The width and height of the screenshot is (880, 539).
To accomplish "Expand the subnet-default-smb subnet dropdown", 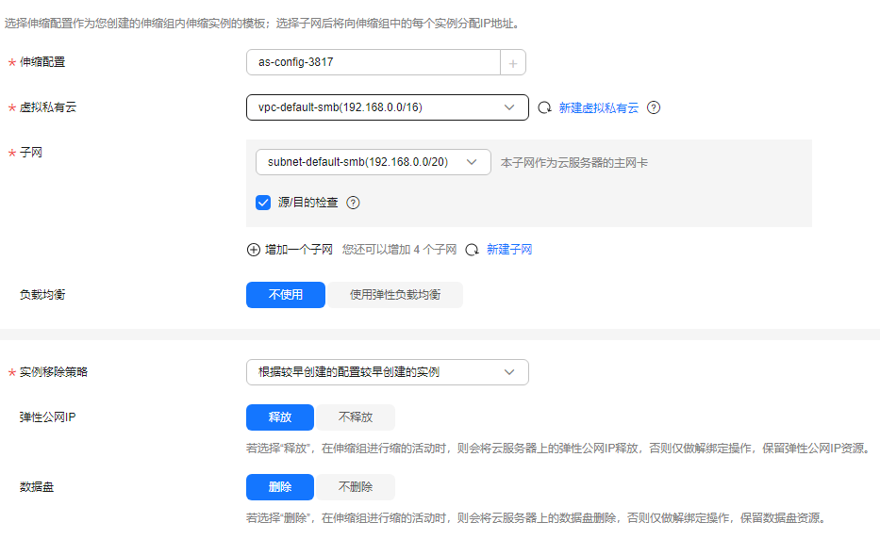I will click(373, 162).
